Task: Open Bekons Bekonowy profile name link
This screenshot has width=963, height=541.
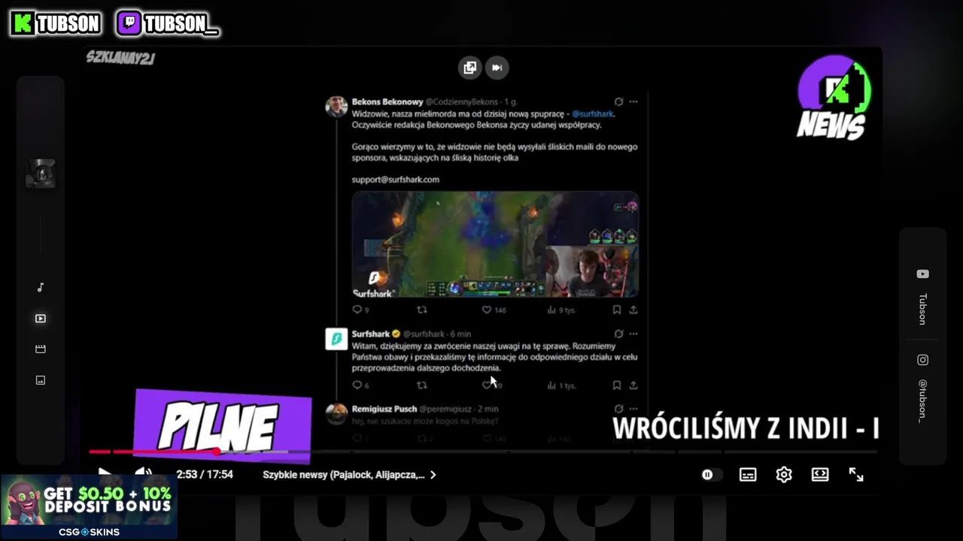Action: point(387,101)
